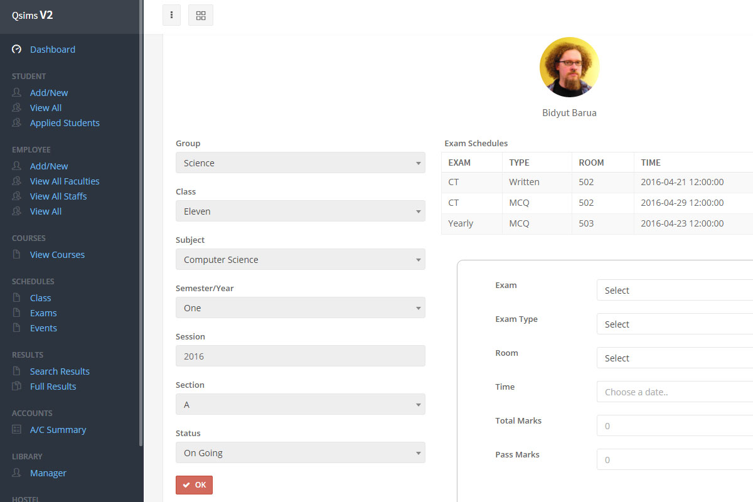Click the Time date picker field
Viewport: 753px width, 502px height.
click(675, 392)
